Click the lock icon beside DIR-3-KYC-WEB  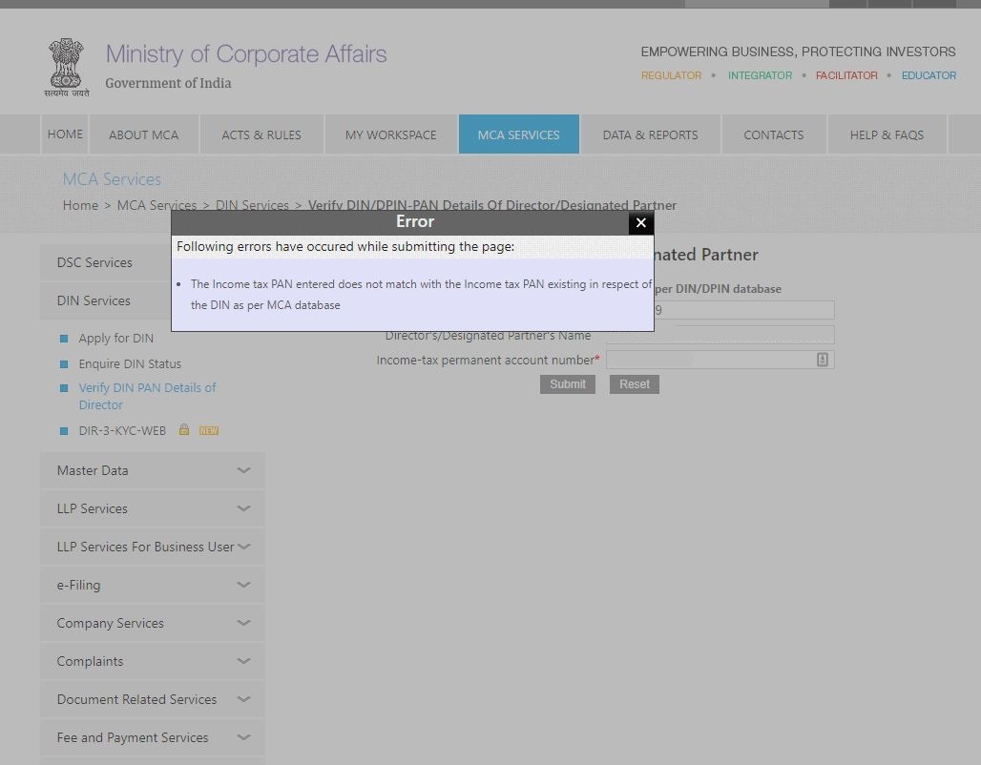coord(184,430)
